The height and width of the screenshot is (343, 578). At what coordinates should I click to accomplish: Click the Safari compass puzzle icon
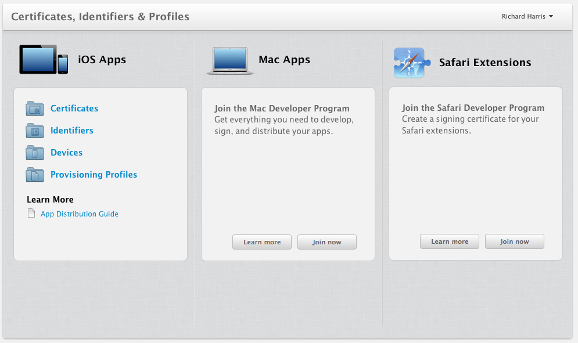pos(412,63)
